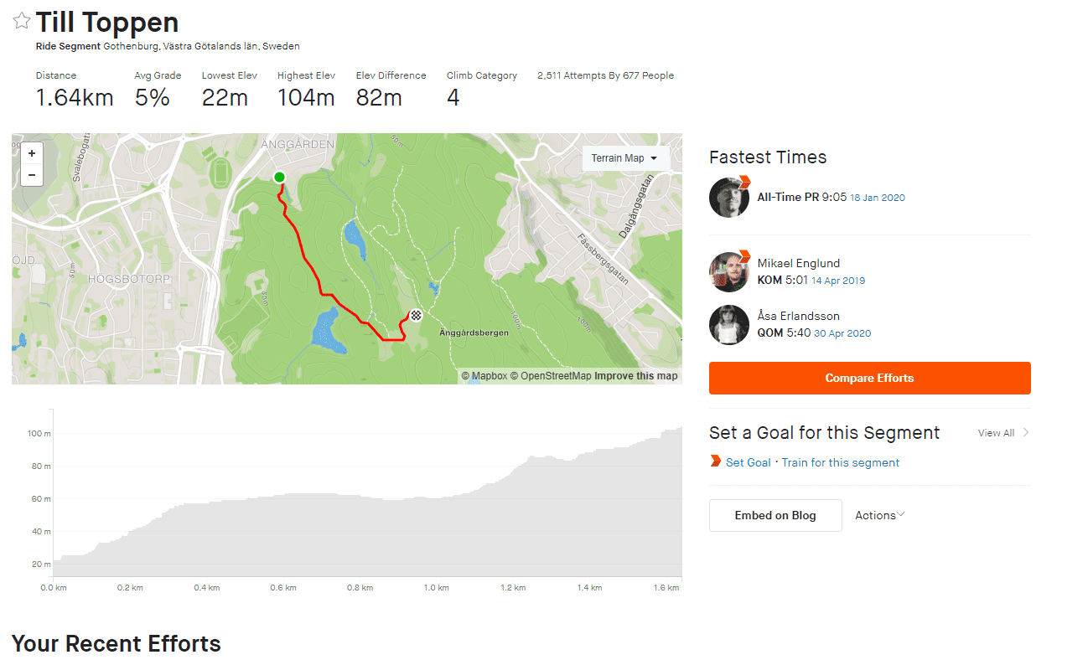Viewport: 1088px width, 665px height.
Task: Open Train for this segment link
Action: pyautogui.click(x=841, y=462)
